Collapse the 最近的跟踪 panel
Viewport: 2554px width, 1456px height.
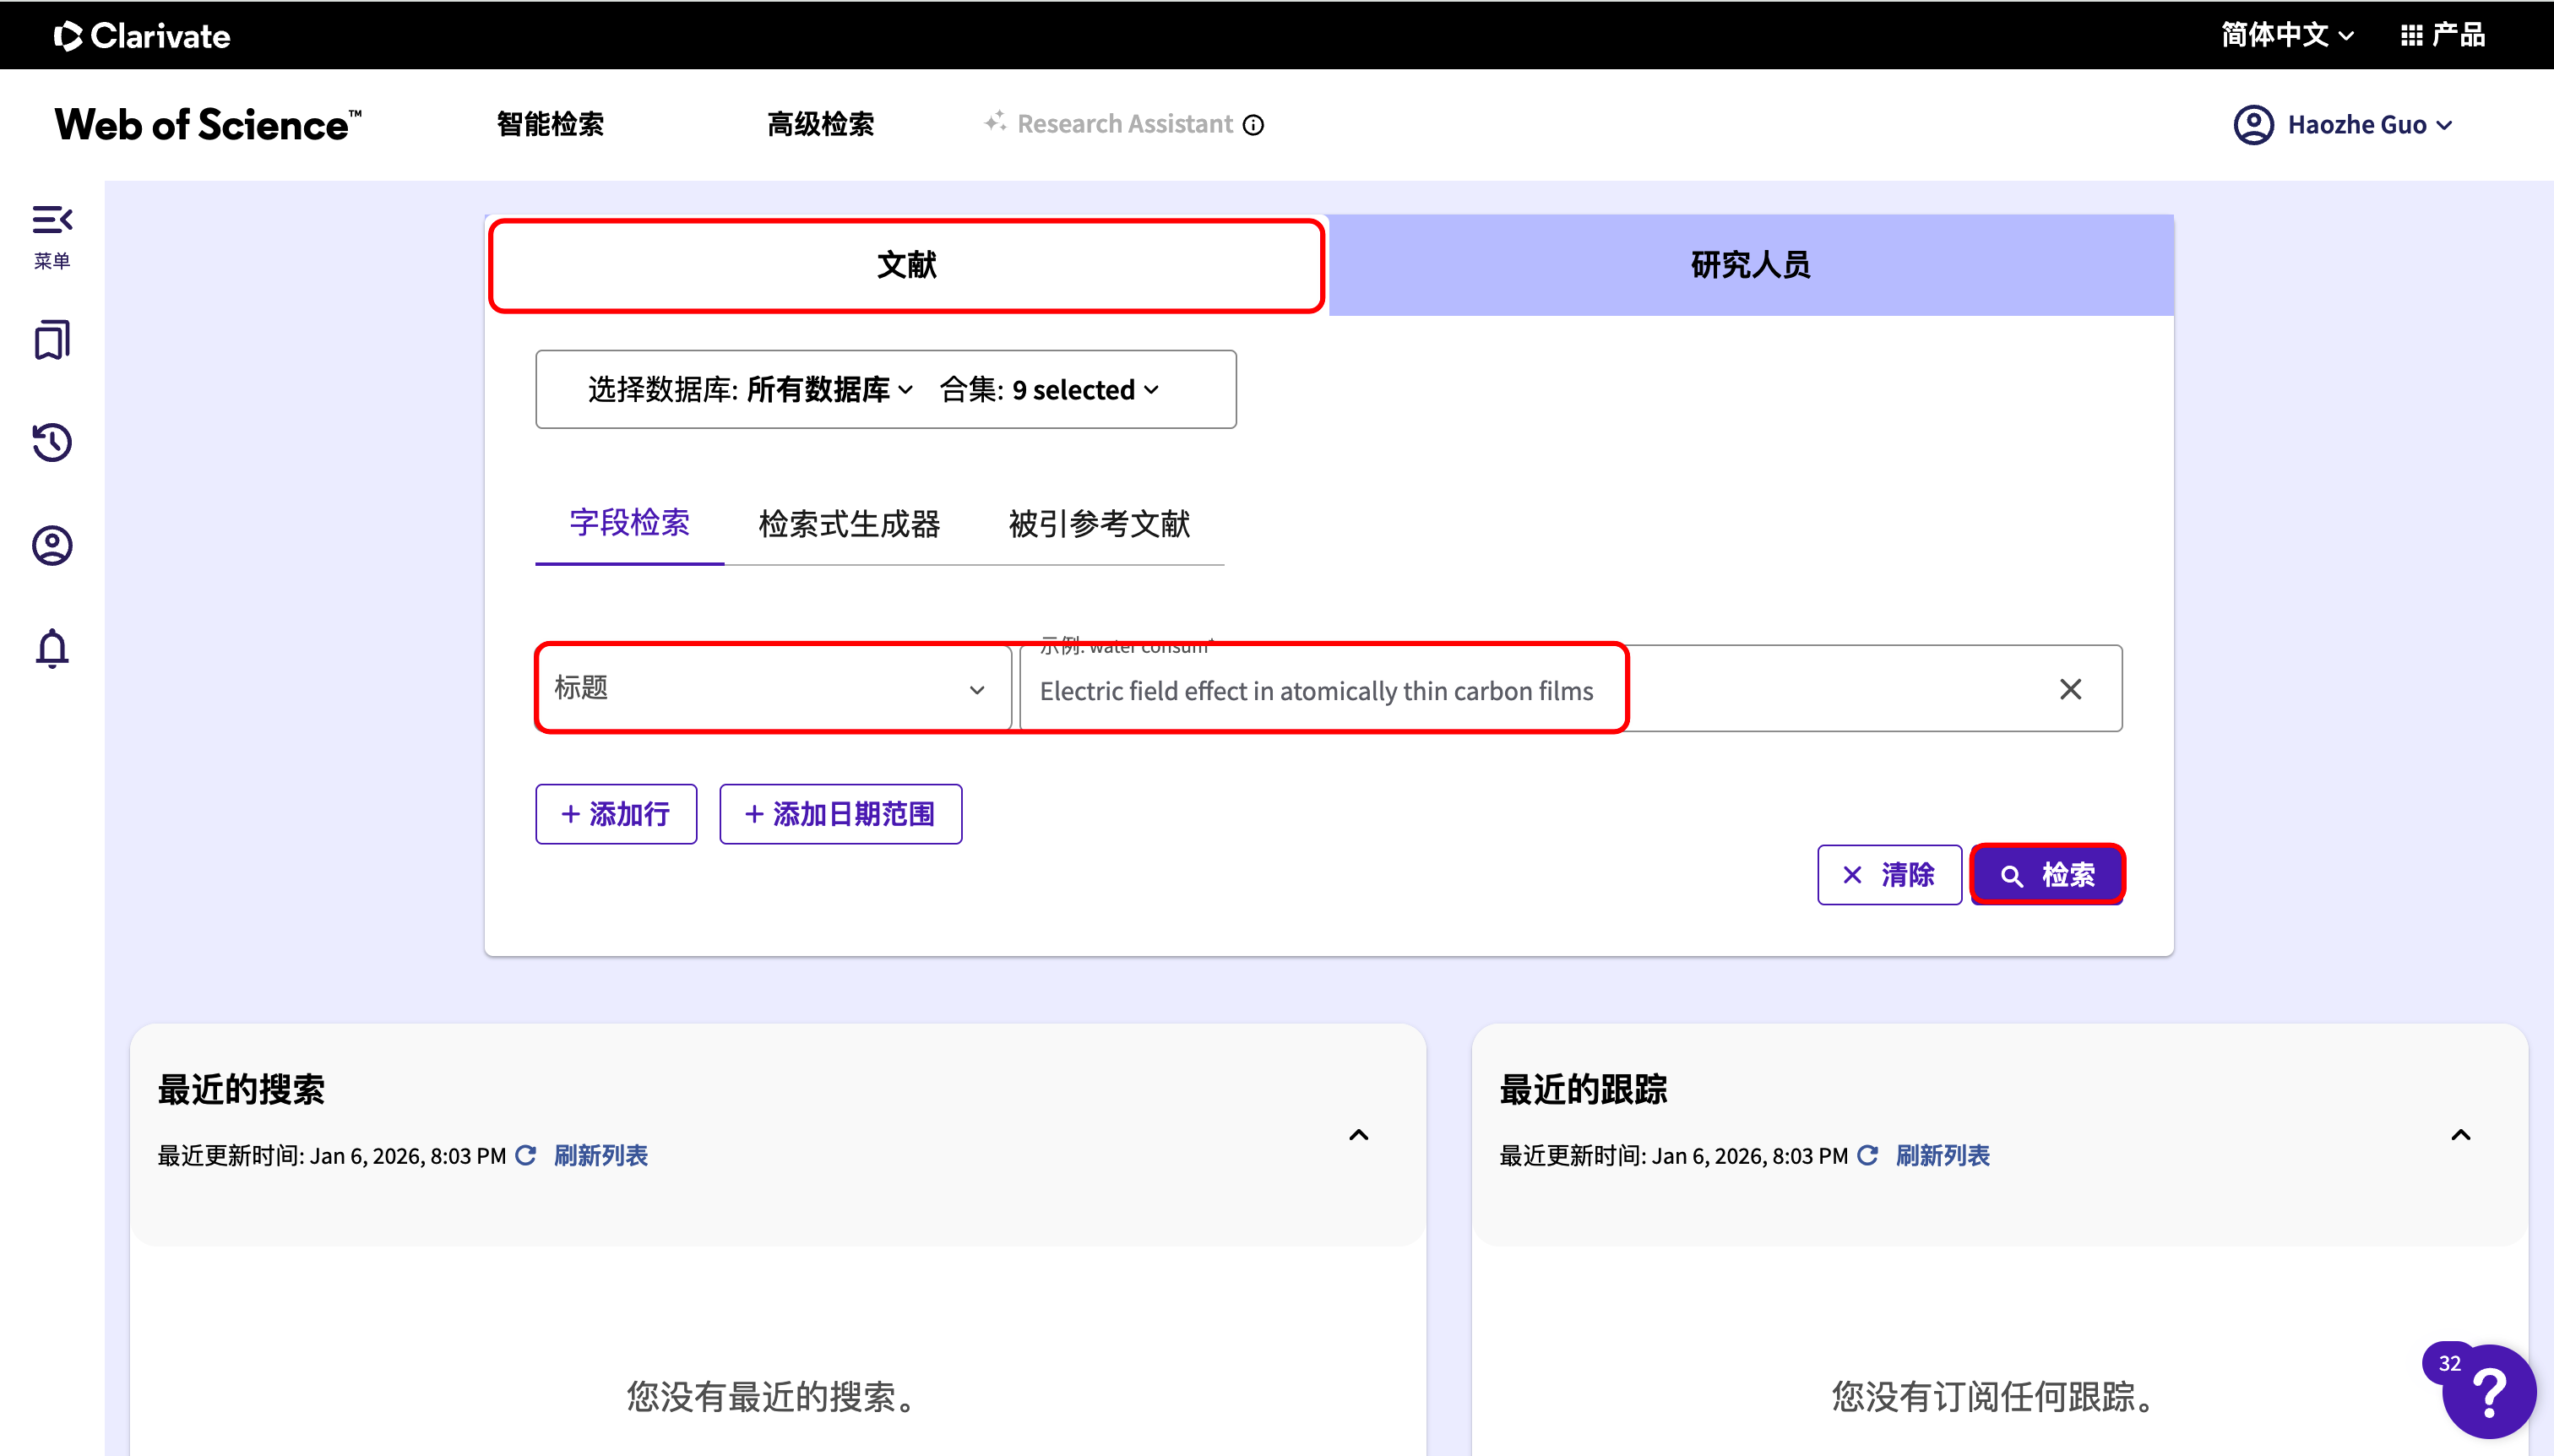(2460, 1135)
